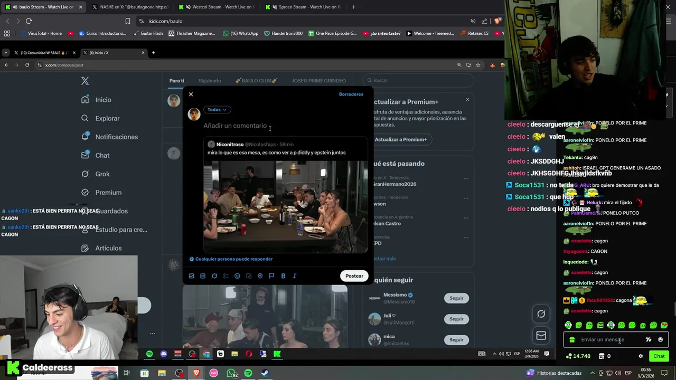Select the Spreen Stream browser tab

coord(303,7)
